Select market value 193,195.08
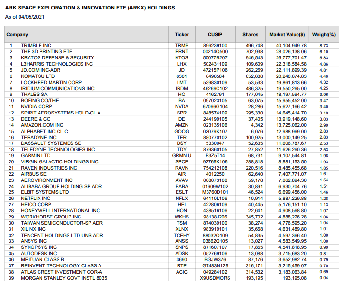The width and height of the screenshot is (347, 284). click(295, 278)
